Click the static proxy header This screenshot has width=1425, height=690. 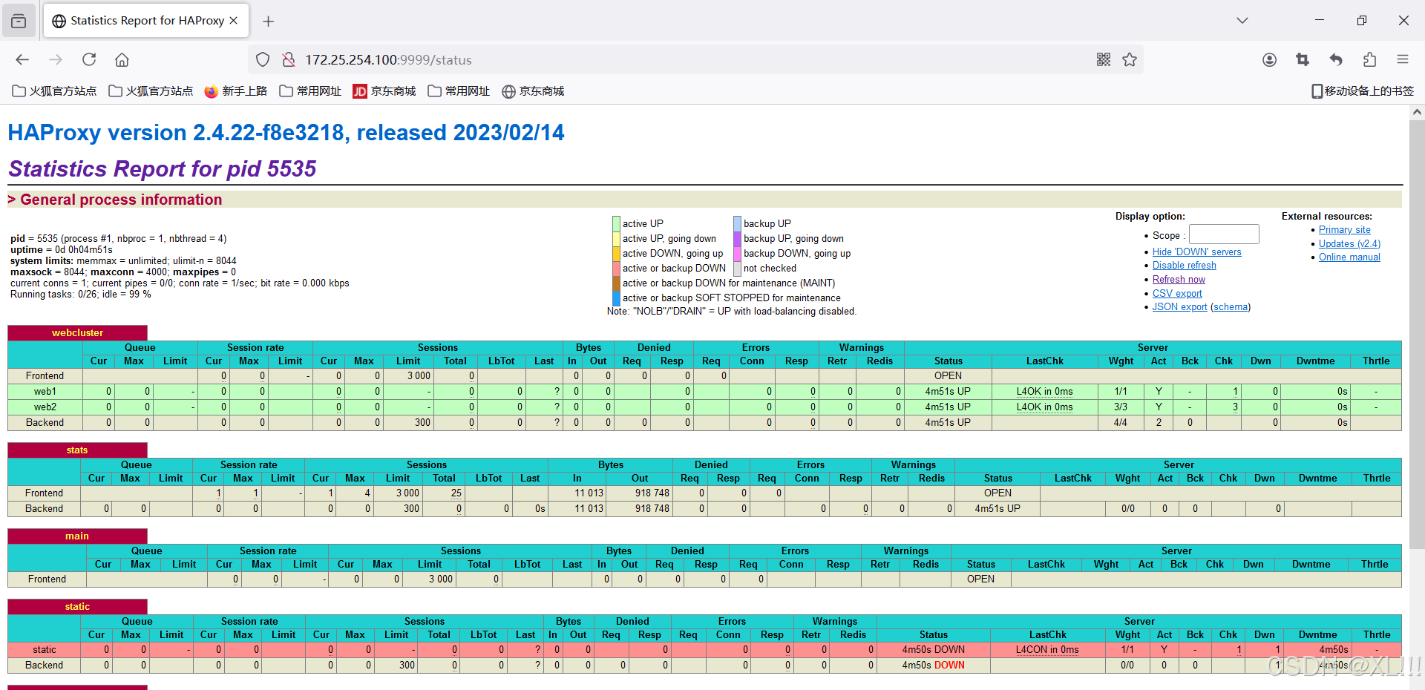[x=77, y=607]
